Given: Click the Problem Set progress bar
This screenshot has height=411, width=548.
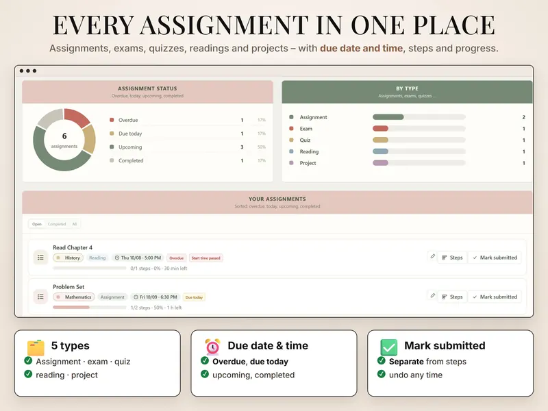Looking at the screenshot, I should pyautogui.click(x=90, y=307).
